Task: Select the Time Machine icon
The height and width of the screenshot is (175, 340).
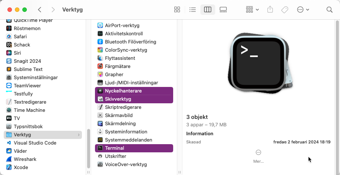Action: [9, 110]
